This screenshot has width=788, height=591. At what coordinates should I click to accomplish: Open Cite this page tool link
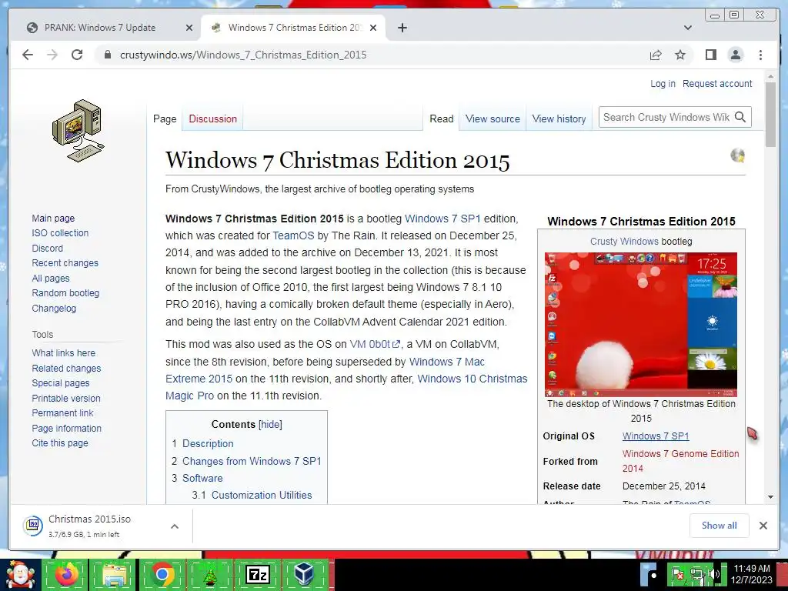pyautogui.click(x=60, y=442)
